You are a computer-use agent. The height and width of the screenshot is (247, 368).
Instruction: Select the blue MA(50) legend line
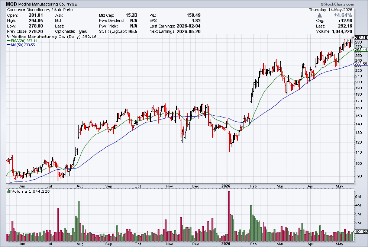(x=9, y=45)
